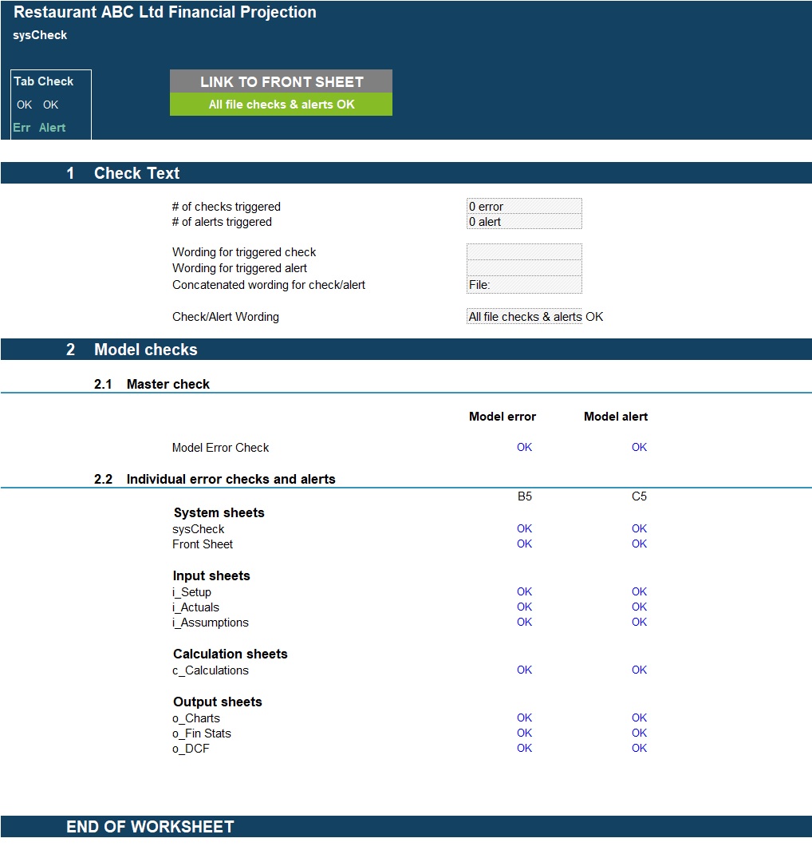This screenshot has height=854, width=812.
Task: Open the i_Setup alert OK link
Action: (640, 591)
